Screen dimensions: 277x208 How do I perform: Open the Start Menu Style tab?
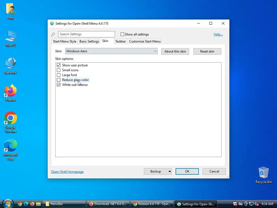coord(65,41)
